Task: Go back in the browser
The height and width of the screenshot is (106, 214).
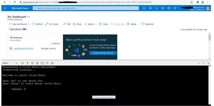Action: [5, 2]
